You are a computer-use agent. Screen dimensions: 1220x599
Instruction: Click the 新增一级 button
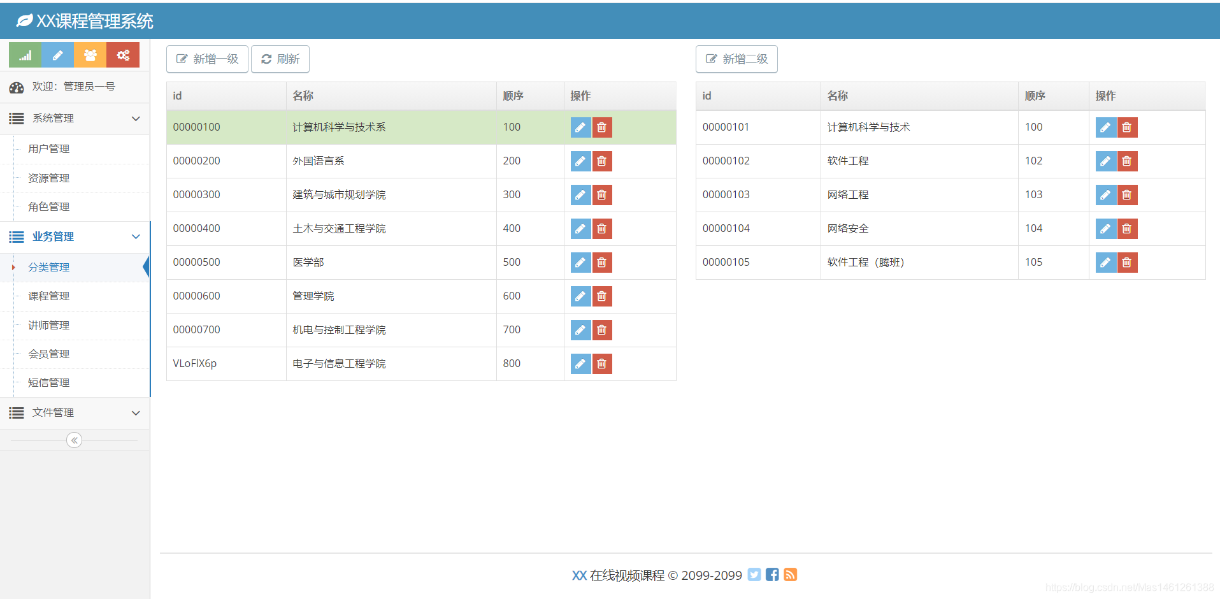(207, 59)
